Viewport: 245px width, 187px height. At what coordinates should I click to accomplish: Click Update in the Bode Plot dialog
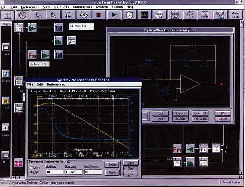[x=112, y=164]
